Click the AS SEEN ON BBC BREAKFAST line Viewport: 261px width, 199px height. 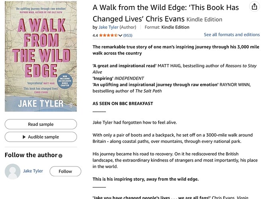(123, 103)
